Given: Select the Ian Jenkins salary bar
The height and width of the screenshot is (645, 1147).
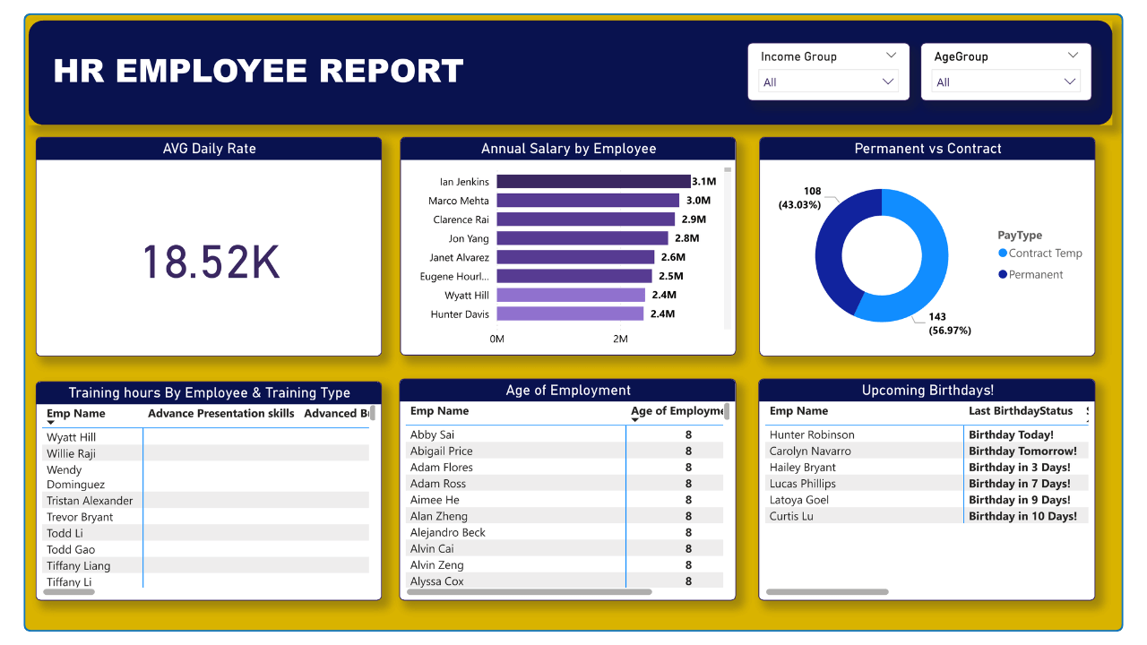Looking at the screenshot, I should 592,182.
